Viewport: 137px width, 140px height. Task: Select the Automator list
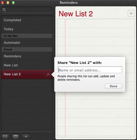point(27,43)
